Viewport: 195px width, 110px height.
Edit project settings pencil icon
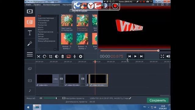(130, 98)
